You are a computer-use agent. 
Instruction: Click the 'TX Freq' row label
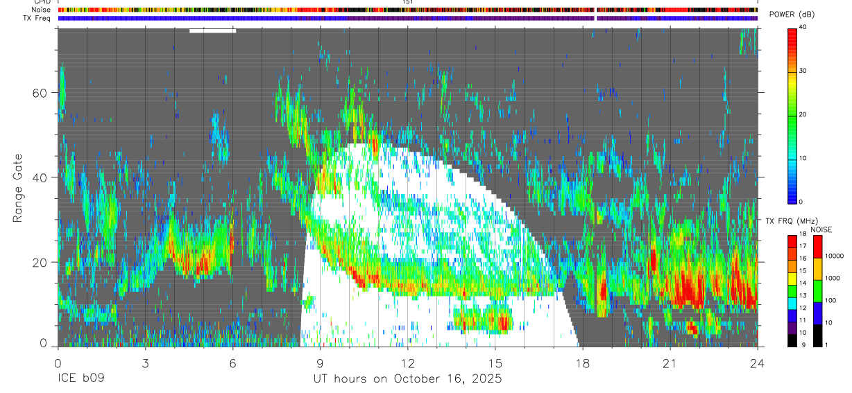pyautogui.click(x=37, y=18)
